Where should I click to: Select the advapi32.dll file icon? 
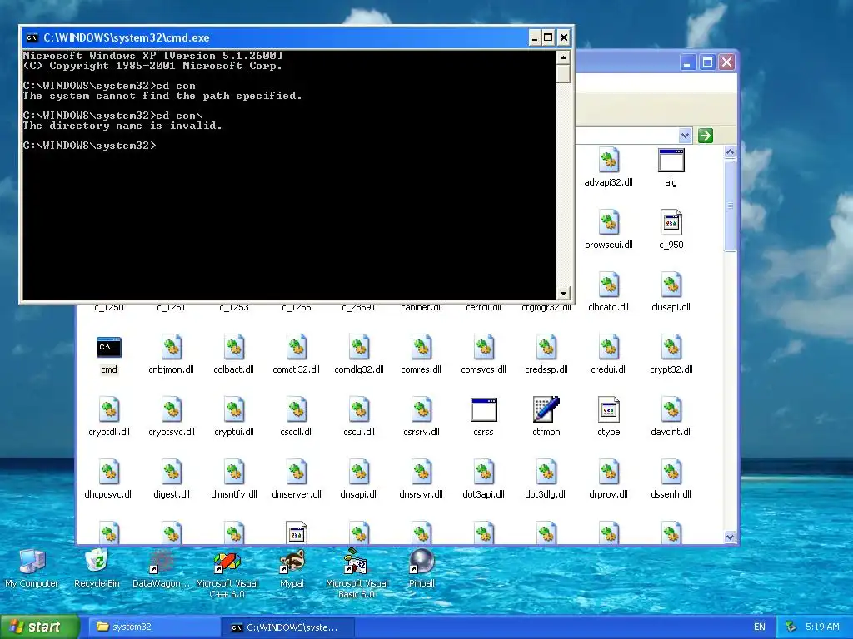pos(608,161)
